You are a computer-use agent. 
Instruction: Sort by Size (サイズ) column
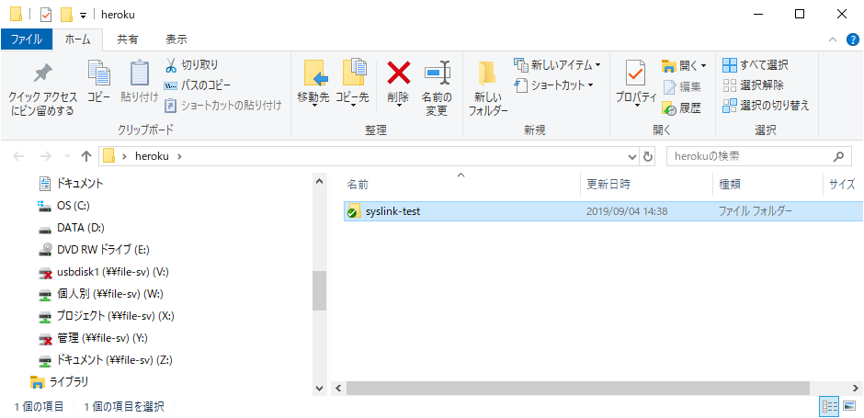(843, 184)
